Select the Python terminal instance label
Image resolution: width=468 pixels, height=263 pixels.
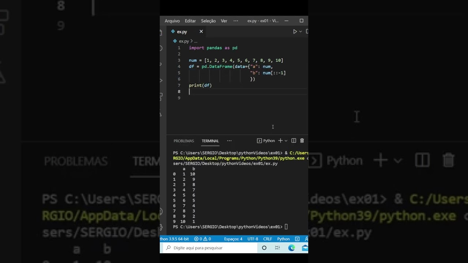point(266,141)
